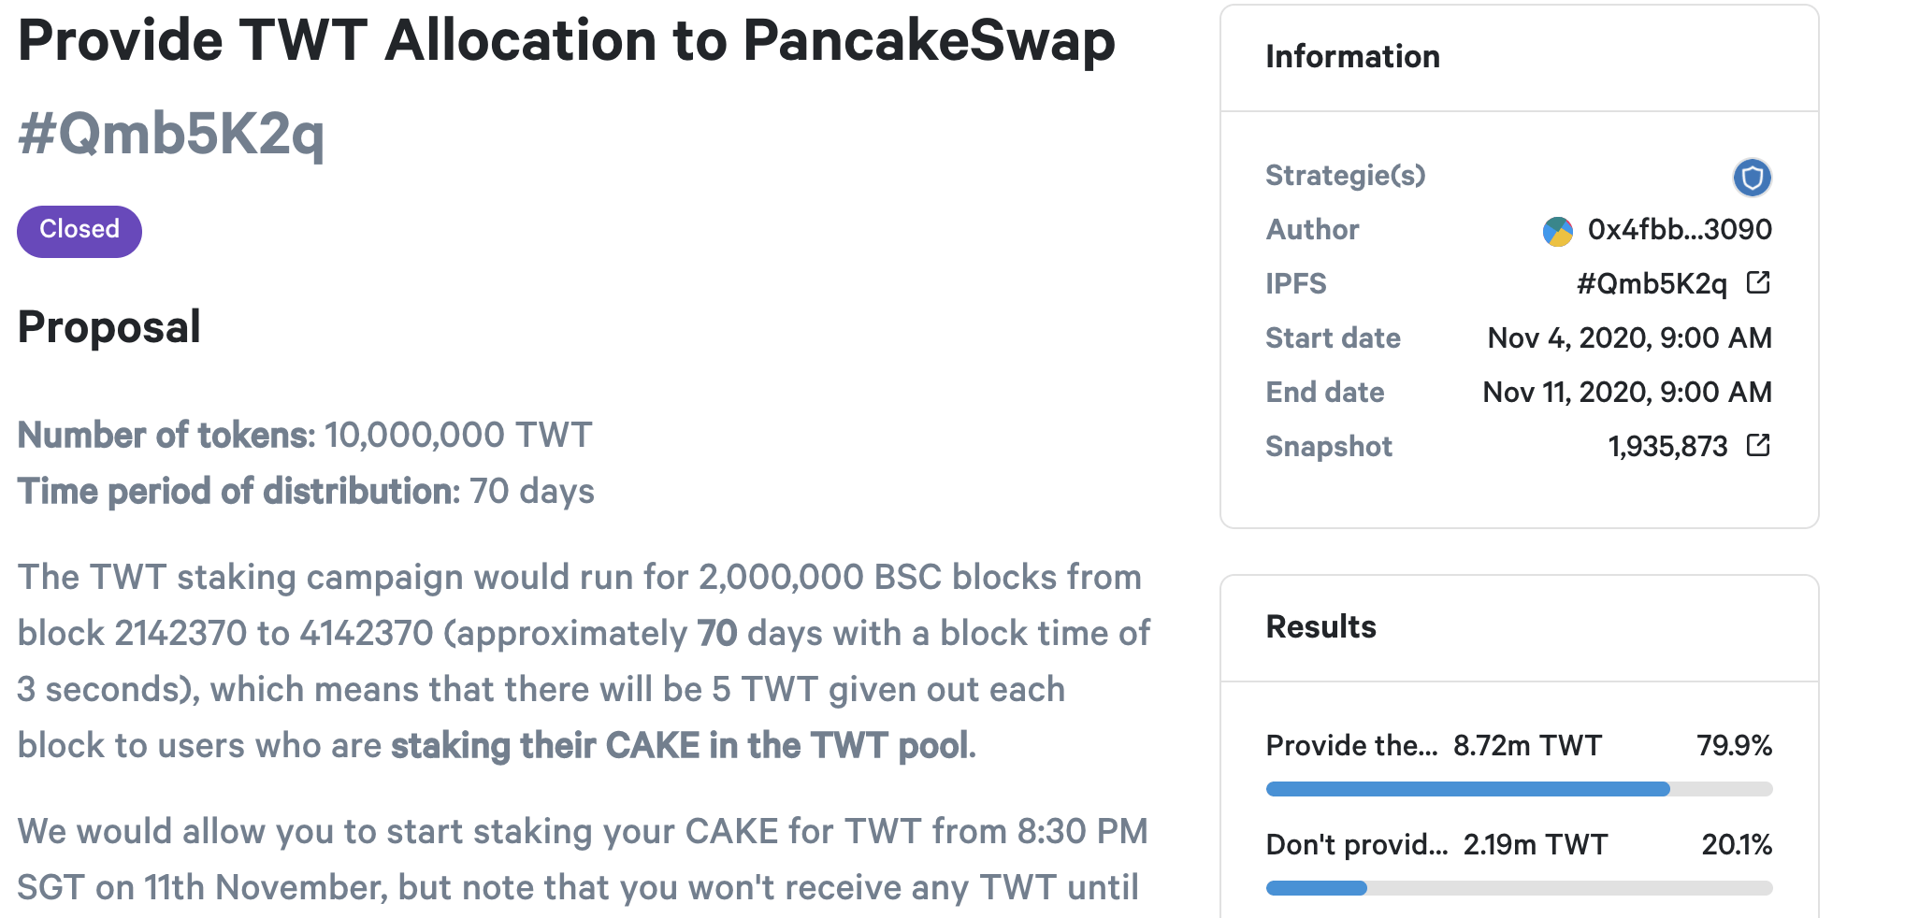This screenshot has width=1919, height=918.
Task: Click the #Qmb5K2q heading under title
Action: [171, 133]
